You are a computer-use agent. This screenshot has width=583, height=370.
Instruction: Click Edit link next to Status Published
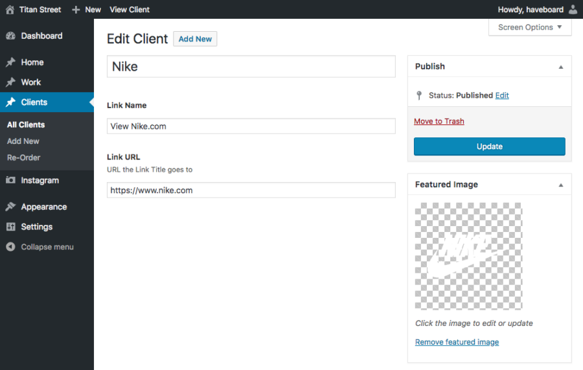(x=502, y=95)
